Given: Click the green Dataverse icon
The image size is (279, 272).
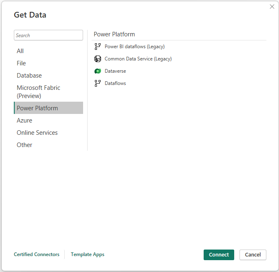Looking at the screenshot, I should (x=97, y=71).
